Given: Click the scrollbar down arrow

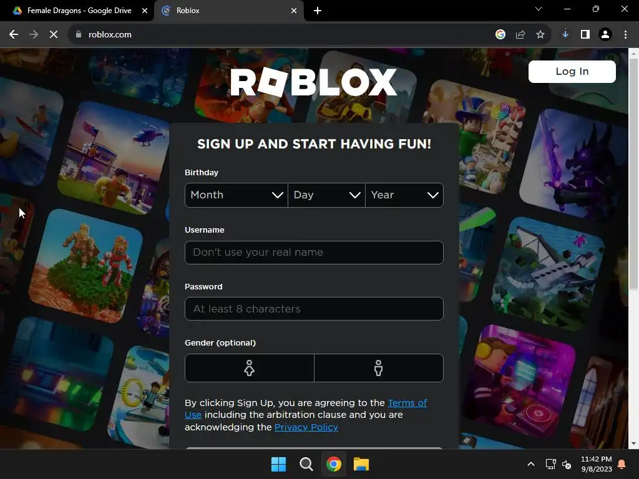Looking at the screenshot, I should 633,443.
